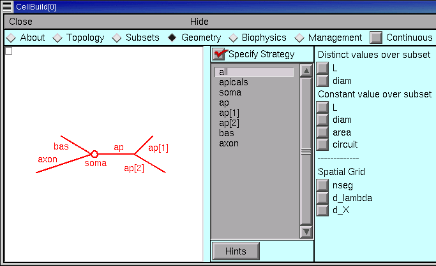Image resolution: width=436 pixels, height=266 pixels.
Task: Click Close in the menu bar
Action: 20,22
